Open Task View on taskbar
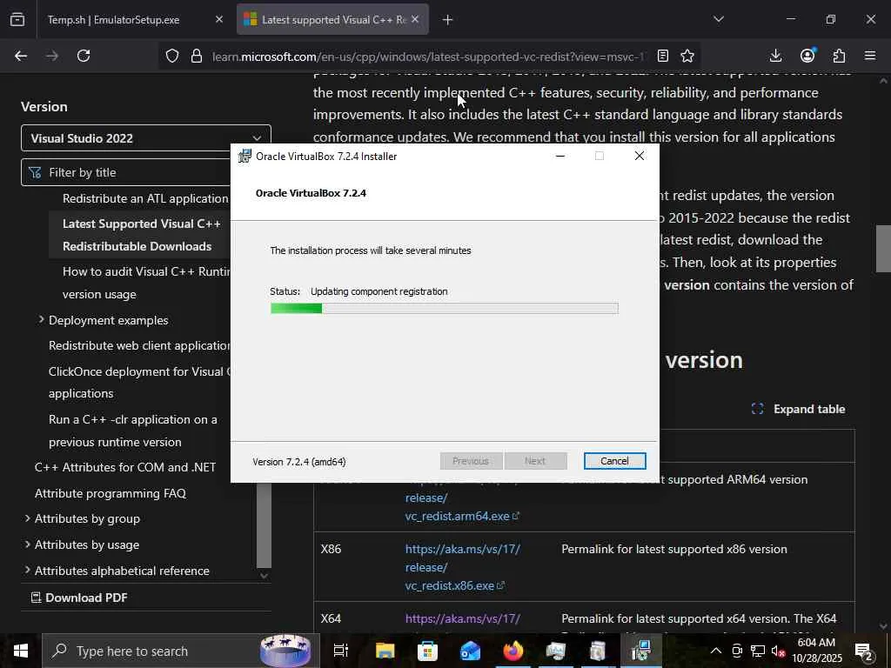This screenshot has height=668, width=891. pos(341,651)
